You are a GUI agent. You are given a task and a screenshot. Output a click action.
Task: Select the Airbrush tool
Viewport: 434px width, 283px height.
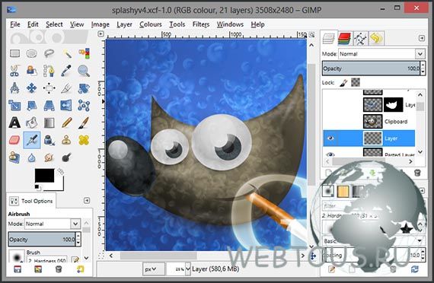click(31, 140)
